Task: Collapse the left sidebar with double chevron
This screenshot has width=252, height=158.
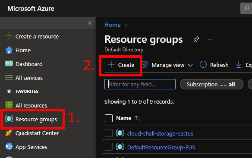Action: click(90, 23)
